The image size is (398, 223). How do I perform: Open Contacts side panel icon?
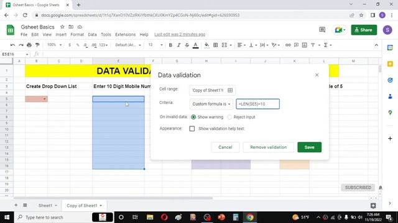[390, 97]
